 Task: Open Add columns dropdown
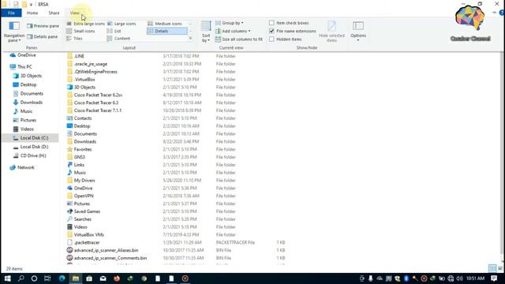pyautogui.click(x=233, y=32)
